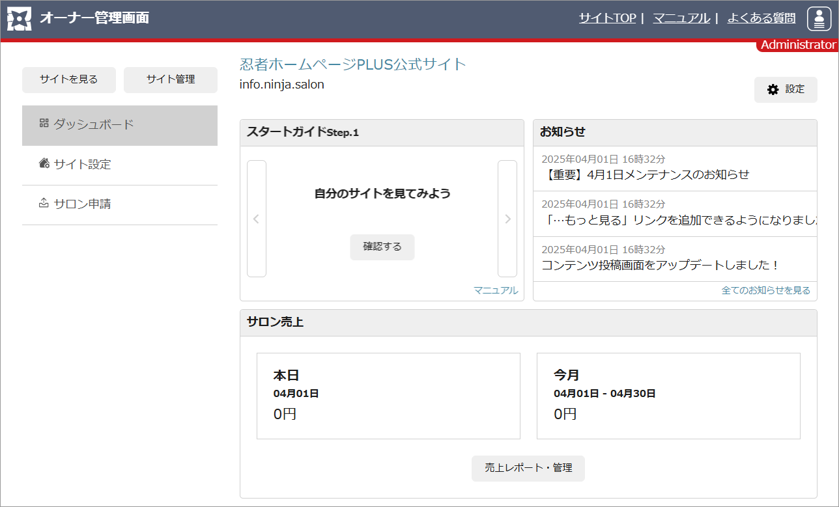This screenshot has height=507, width=839.
Task: Click the dashboard grid icon in sidebar
Action: coord(44,124)
